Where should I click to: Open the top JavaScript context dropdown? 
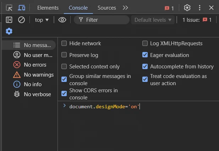coord(42,20)
